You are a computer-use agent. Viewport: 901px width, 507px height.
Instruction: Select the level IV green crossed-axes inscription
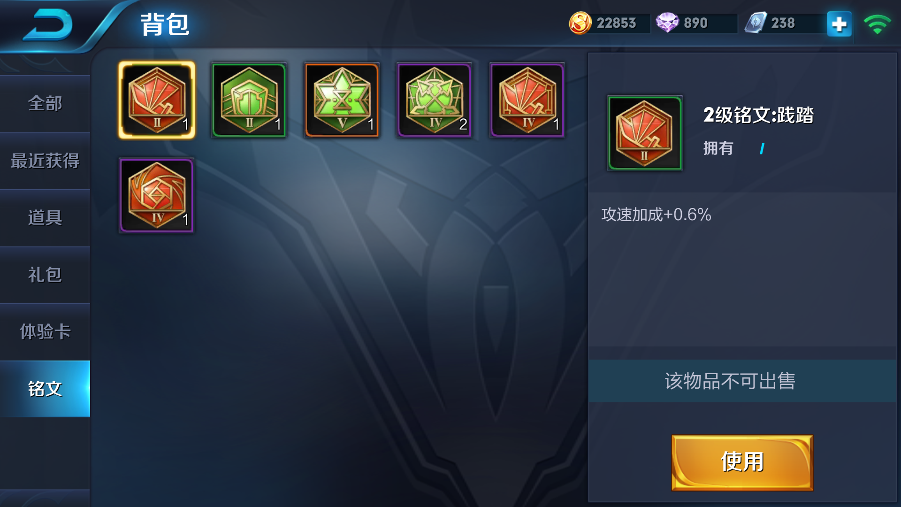coord(435,100)
